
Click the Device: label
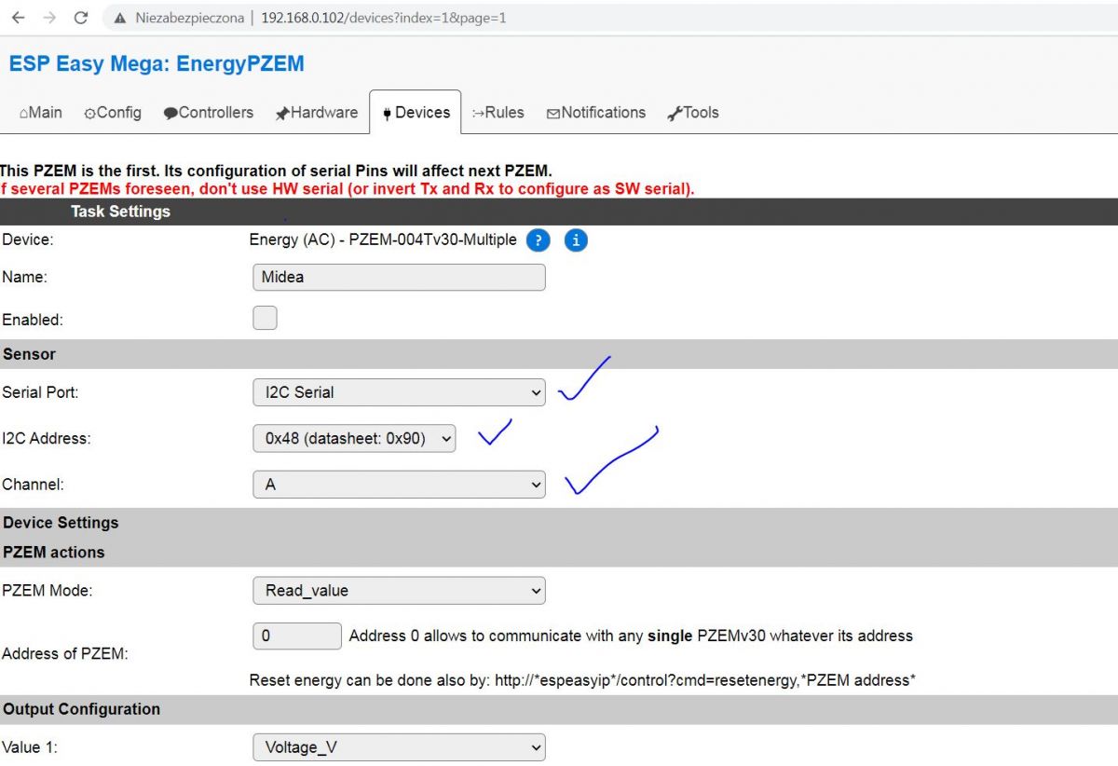click(x=28, y=239)
